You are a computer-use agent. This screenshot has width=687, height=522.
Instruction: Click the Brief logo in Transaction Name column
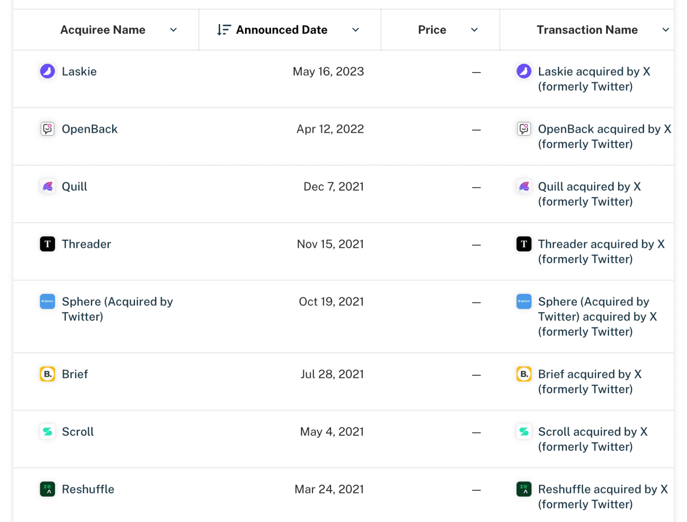click(x=524, y=374)
